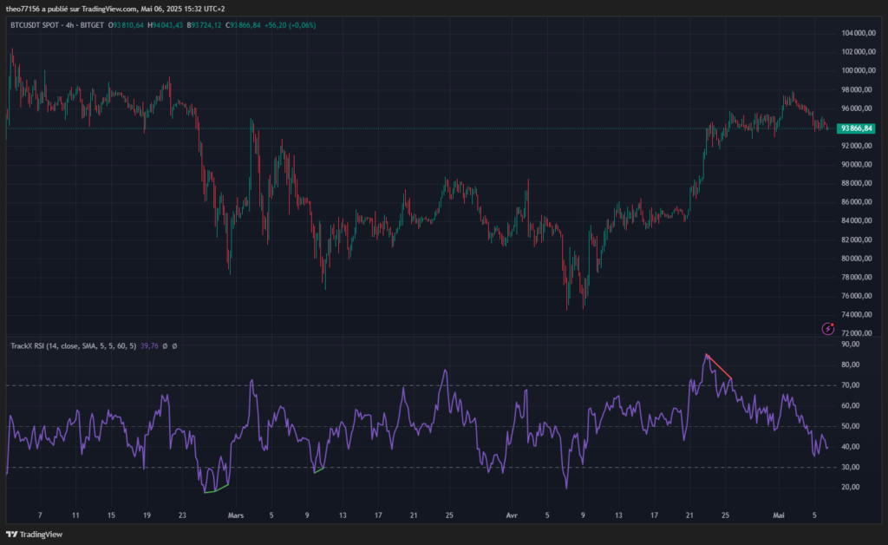
Task: Click the second Ø icon in the RSI legend
Action: pyautogui.click(x=174, y=347)
